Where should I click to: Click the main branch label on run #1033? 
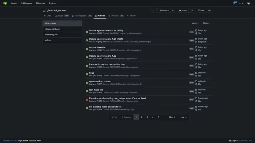click(192, 32)
